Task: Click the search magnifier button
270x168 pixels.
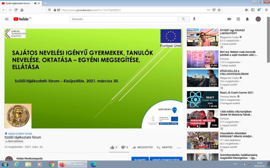Action: click(184, 19)
